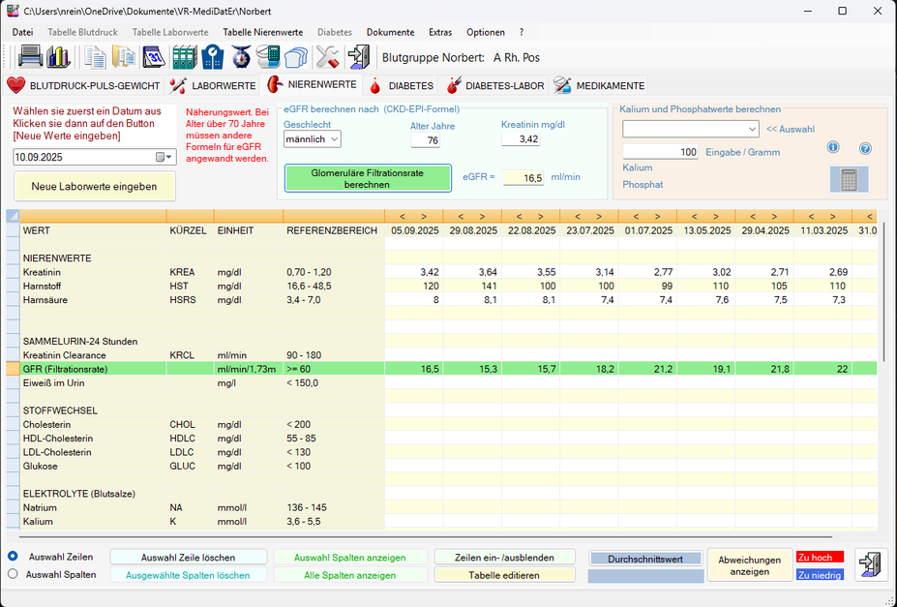Open the calendar icon in the toolbar
The image size is (897, 607).
[154, 57]
